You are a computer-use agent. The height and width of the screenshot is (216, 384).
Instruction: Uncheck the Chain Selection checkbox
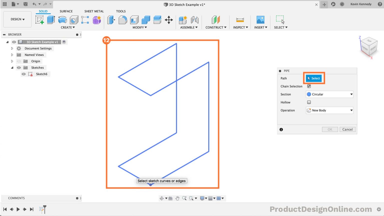click(309, 86)
